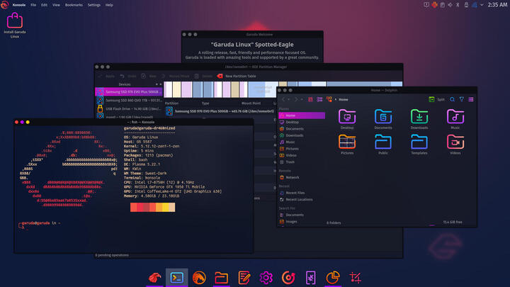
Task: Open Dolphin hamburger menu
Action: [x=471, y=99]
